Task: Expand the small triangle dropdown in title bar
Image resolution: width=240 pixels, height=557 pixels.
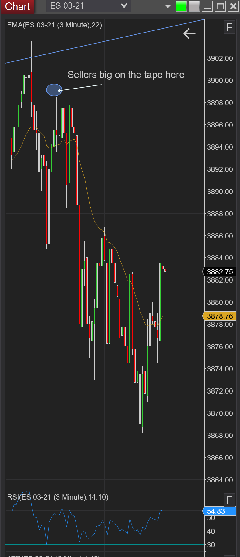Action: tap(168, 6)
